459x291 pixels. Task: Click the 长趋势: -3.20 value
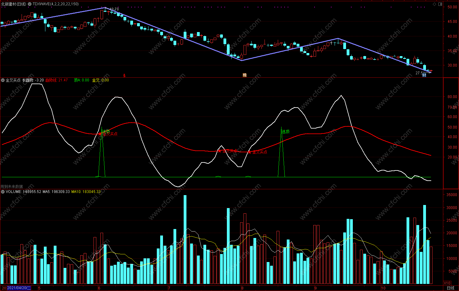tap(33, 80)
